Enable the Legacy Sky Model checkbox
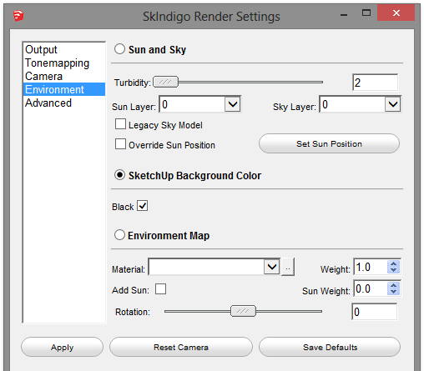Viewport: 424px width, 371px height. click(120, 124)
